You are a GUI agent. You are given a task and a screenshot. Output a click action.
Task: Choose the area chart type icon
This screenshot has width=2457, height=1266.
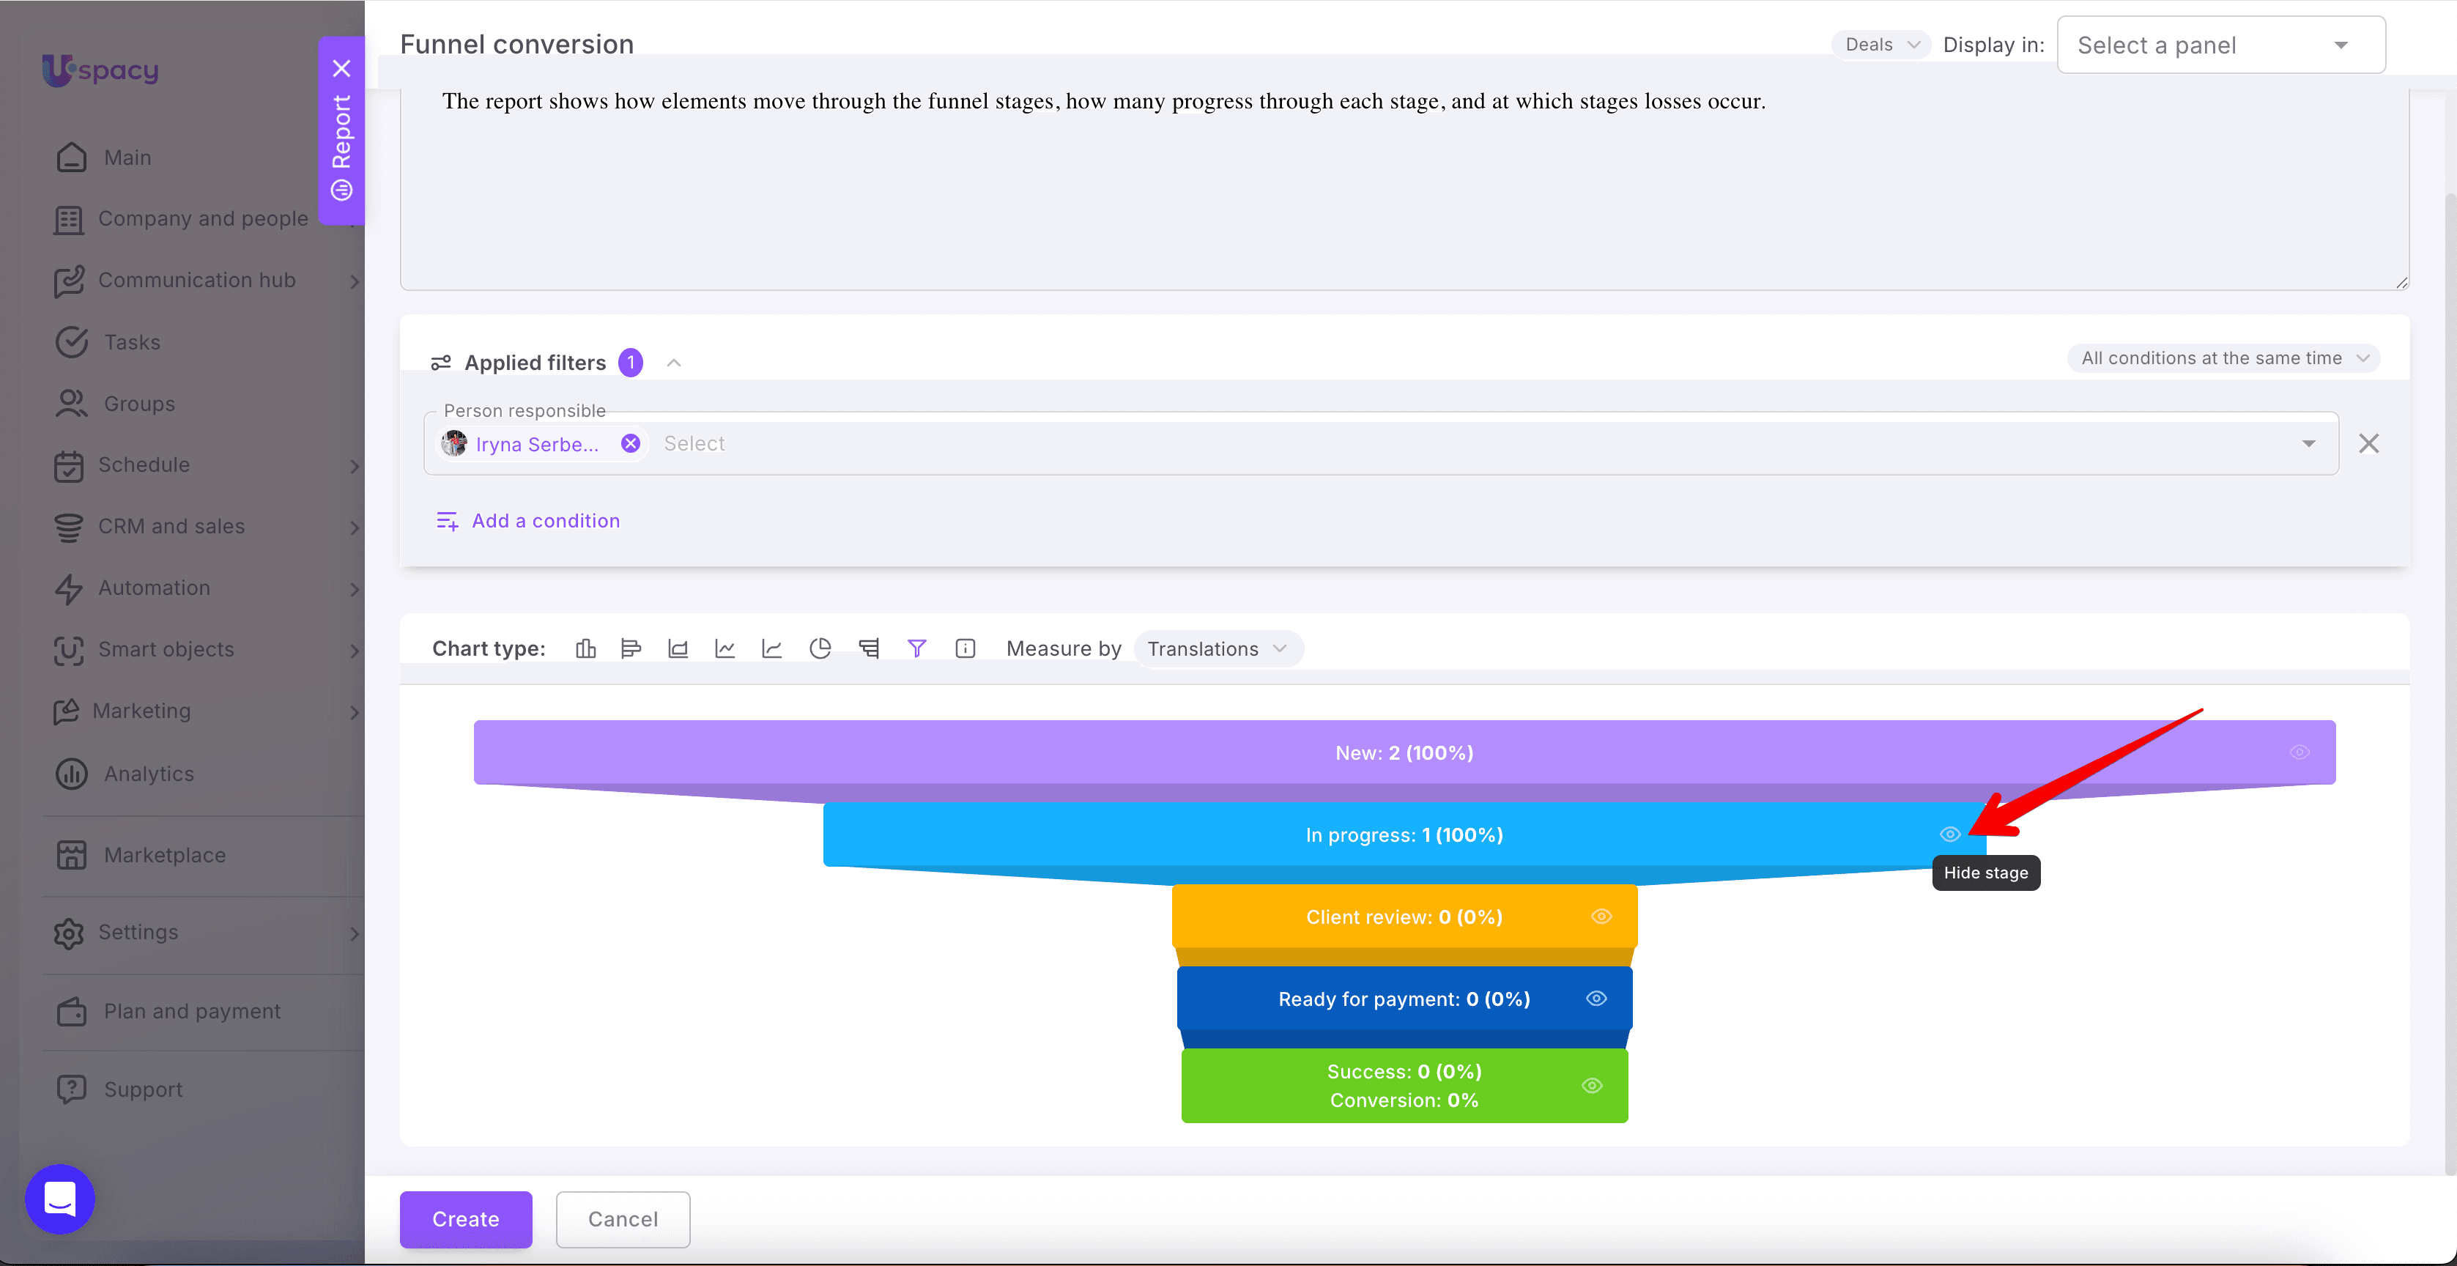click(x=678, y=648)
